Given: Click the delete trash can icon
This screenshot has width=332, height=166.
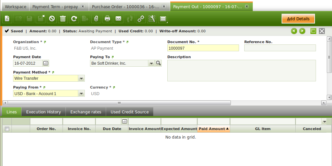Looking at the screenshot, I should pos(63,19).
